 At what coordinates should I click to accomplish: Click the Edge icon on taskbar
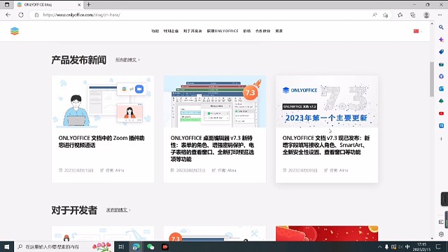(x=136, y=246)
